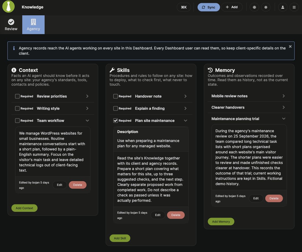
Task: Click the Team workflow title
Action: coord(50,121)
